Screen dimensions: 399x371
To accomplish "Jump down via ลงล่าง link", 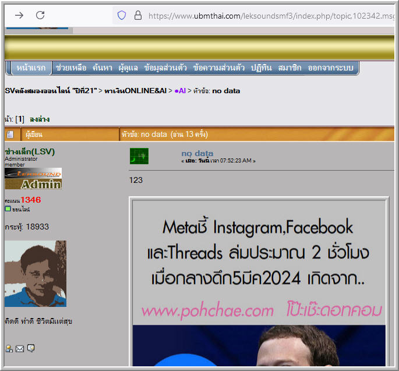I will click(40, 119).
